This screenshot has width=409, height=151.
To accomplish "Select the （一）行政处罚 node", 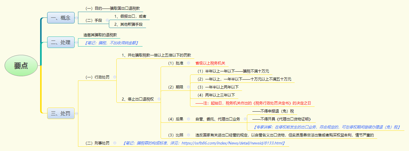I will coord(97,77).
